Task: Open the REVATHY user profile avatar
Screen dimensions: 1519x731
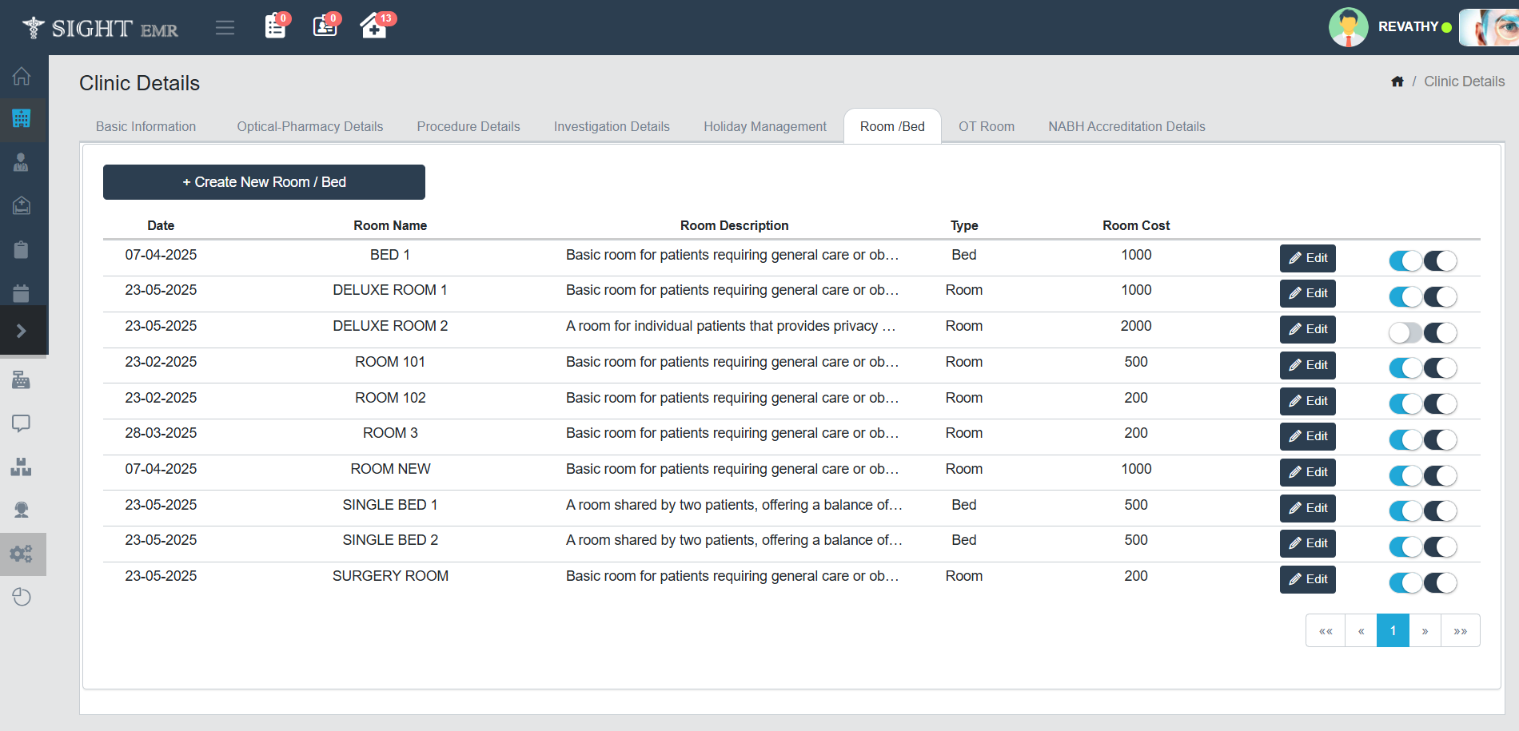Action: pyautogui.click(x=1348, y=27)
